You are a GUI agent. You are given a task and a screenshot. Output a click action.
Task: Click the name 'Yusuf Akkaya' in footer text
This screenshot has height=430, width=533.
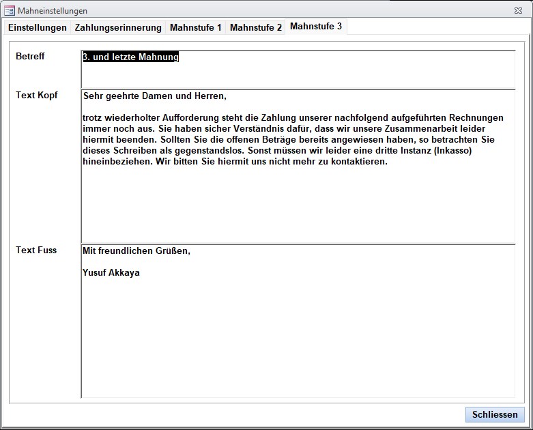point(111,272)
